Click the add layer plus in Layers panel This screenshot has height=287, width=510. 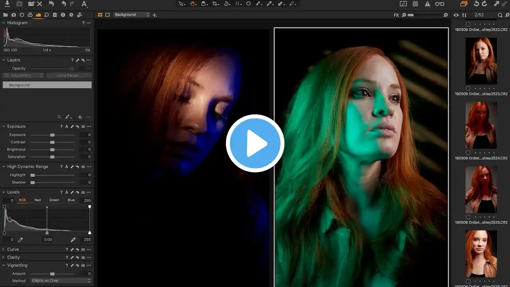click(80, 117)
